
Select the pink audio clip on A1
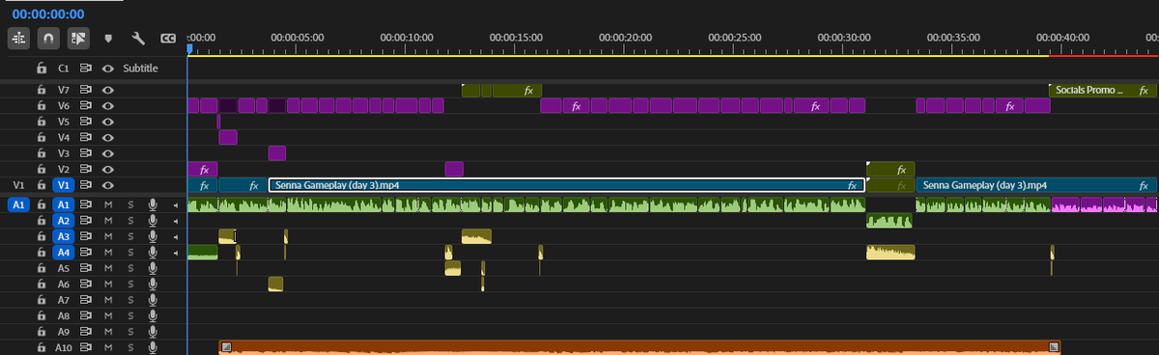1103,205
